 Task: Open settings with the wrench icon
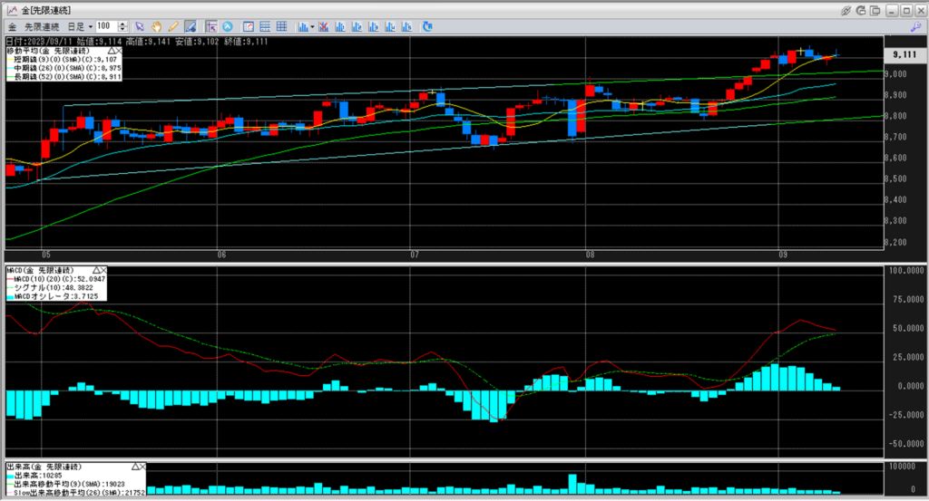(915, 27)
